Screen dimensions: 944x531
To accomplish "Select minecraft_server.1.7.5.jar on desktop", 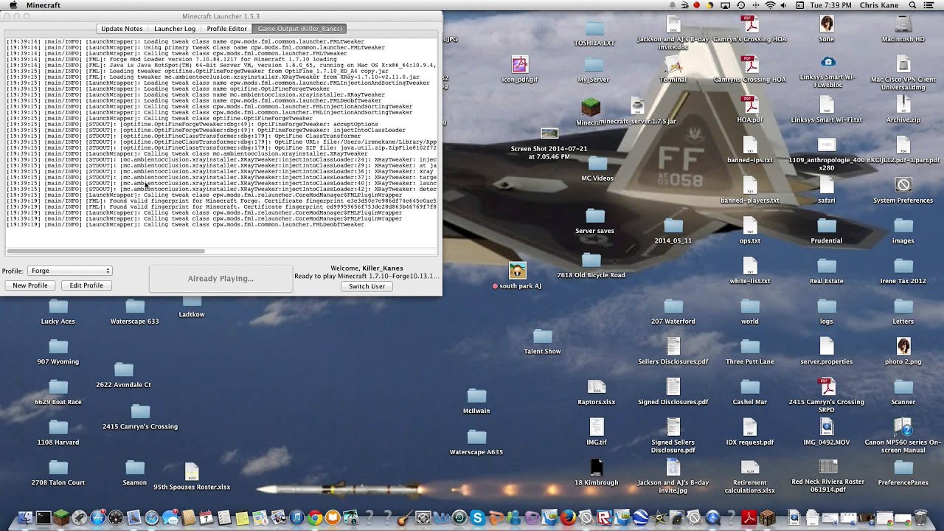I will click(x=637, y=111).
